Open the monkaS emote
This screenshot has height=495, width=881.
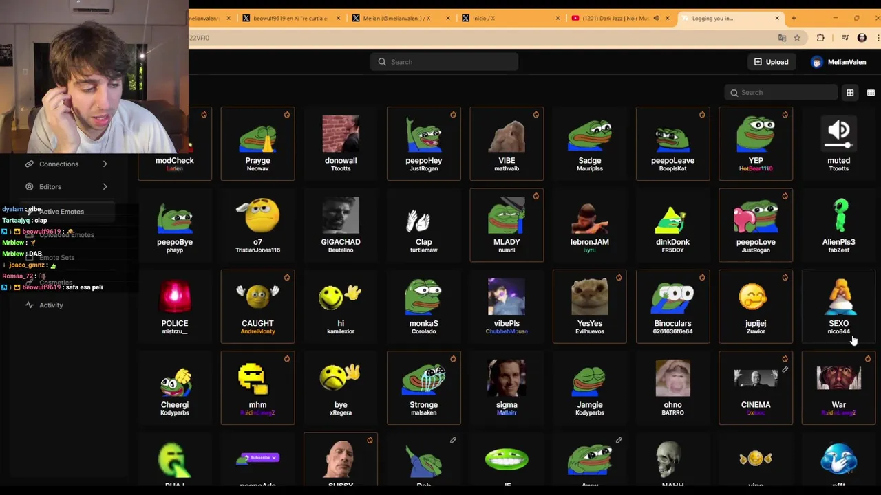(423, 307)
